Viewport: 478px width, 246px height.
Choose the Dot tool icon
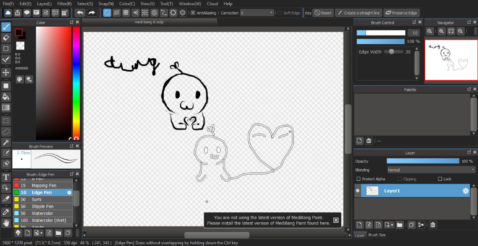pyautogui.click(x=6, y=59)
